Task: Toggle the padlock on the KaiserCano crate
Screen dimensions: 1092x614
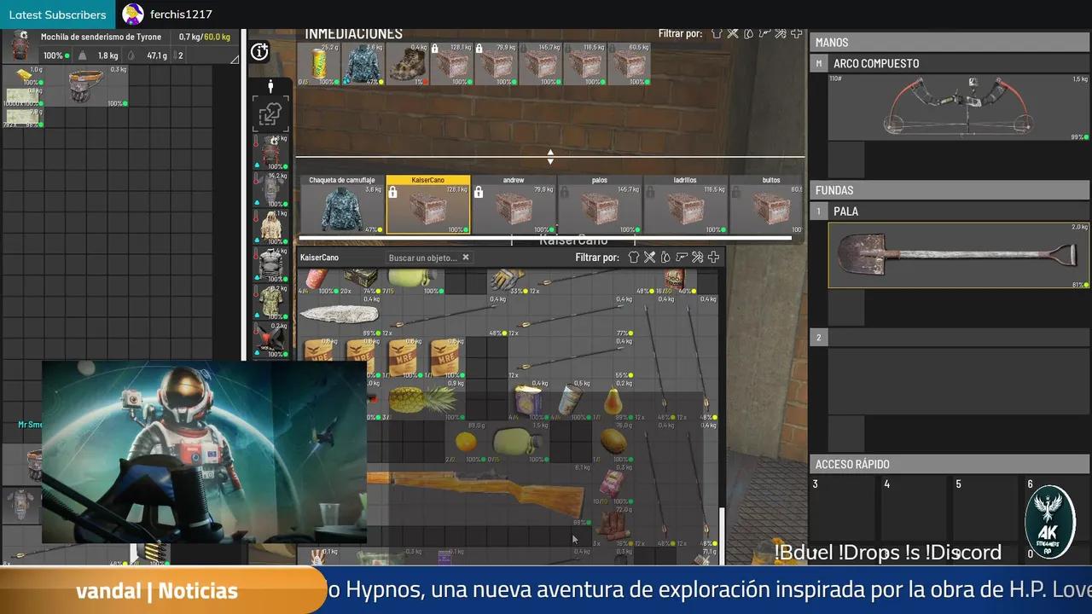Action: [392, 191]
